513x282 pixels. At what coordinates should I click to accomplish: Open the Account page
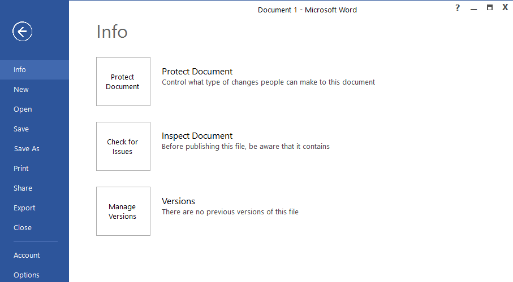coord(27,255)
